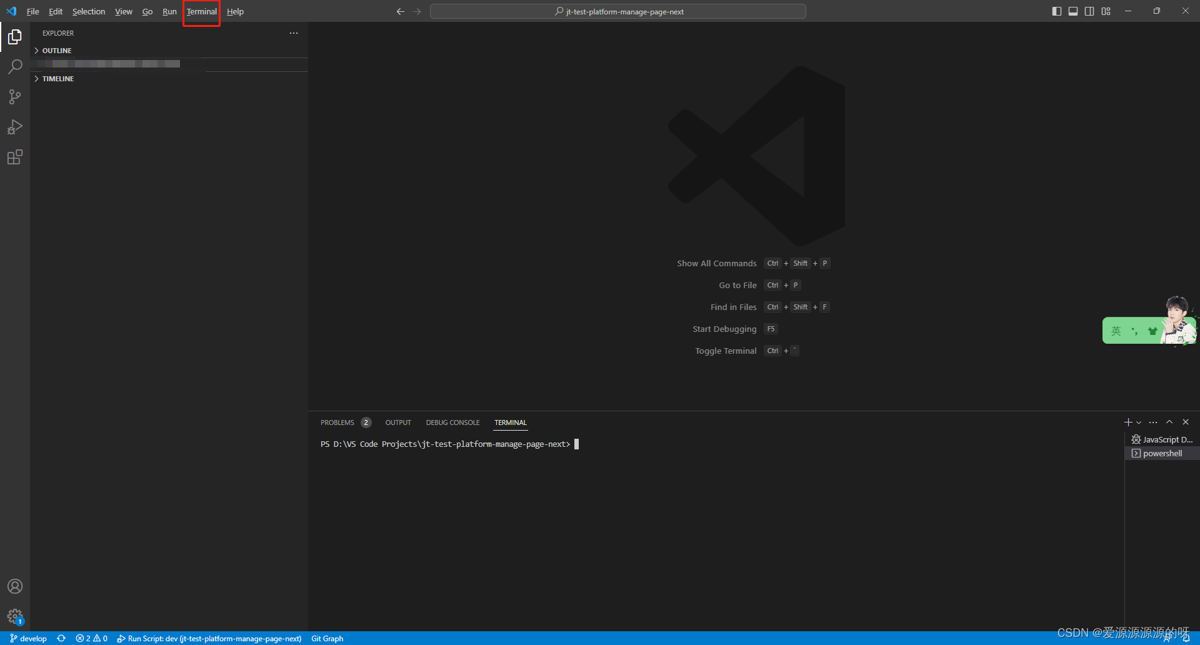
Task: Click Run Script dev status bar item
Action: click(209, 638)
